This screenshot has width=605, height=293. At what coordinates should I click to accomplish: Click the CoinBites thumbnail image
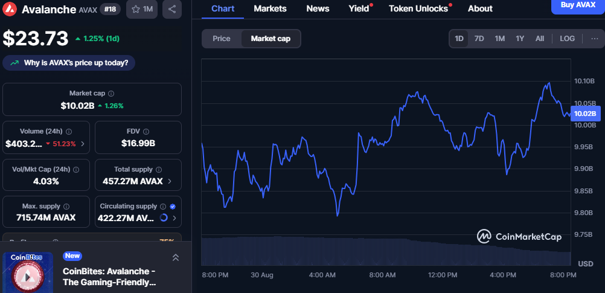(x=28, y=272)
